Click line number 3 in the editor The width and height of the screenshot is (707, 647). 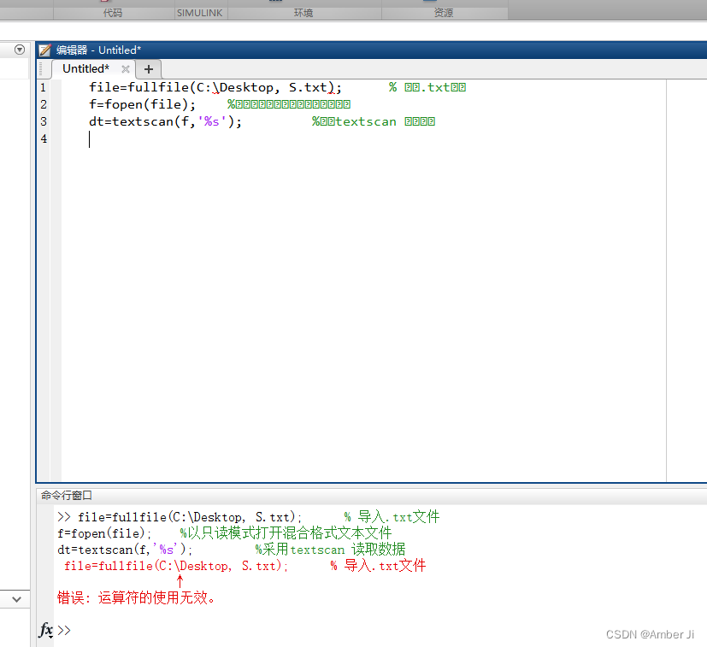coord(44,121)
